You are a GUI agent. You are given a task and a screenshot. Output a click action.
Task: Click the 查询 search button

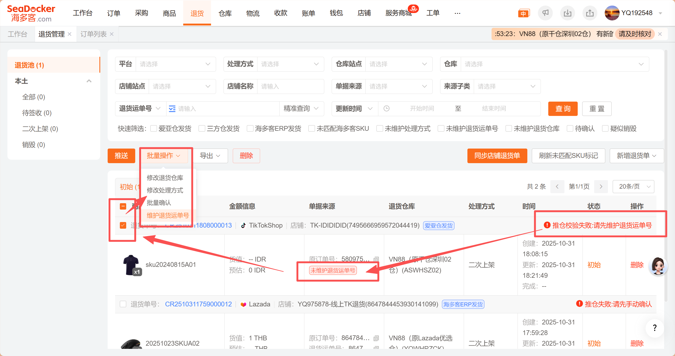563,109
